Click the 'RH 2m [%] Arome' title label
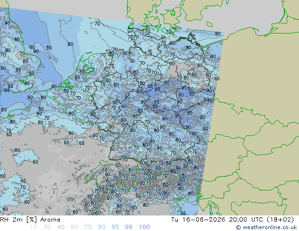 tap(30, 220)
